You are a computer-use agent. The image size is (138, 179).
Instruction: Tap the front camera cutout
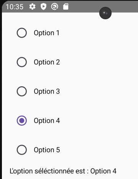coord(105,13)
